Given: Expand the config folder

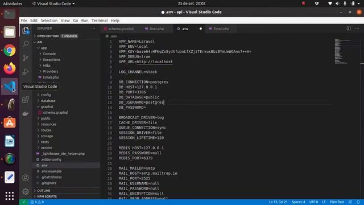Looking at the screenshot, I should (x=45, y=95).
